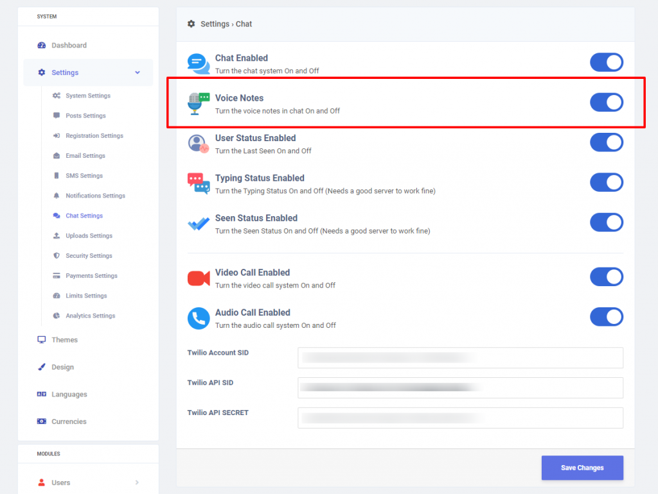Open Limits Settings page
The height and width of the screenshot is (494, 658).
(87, 296)
